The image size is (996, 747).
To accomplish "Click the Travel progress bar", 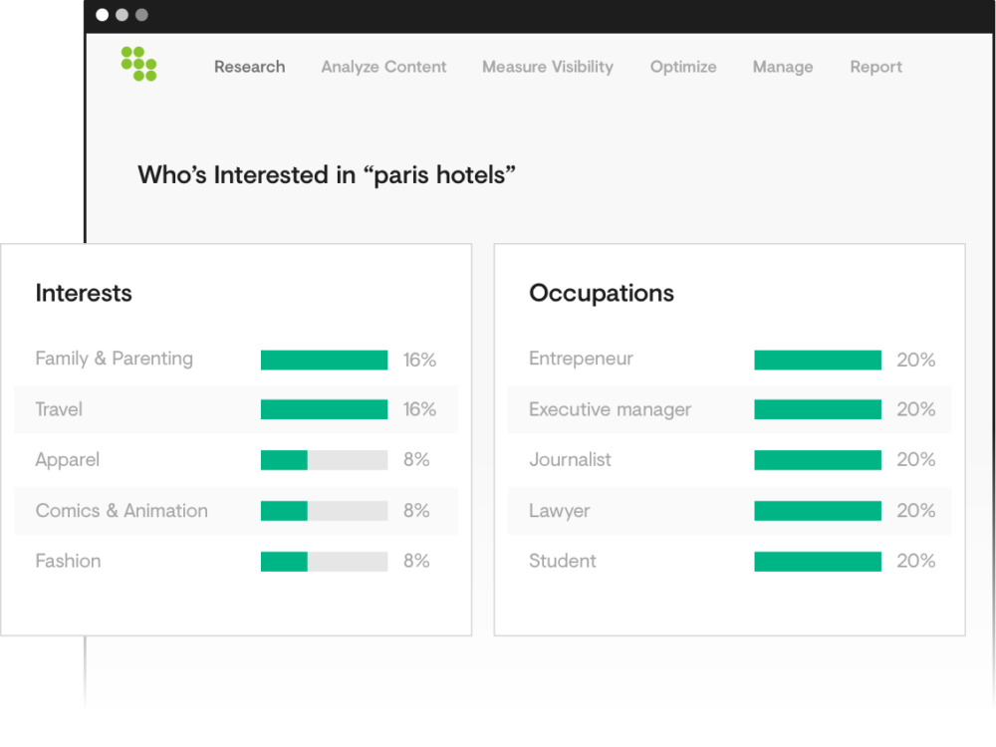I will pyautogui.click(x=324, y=409).
